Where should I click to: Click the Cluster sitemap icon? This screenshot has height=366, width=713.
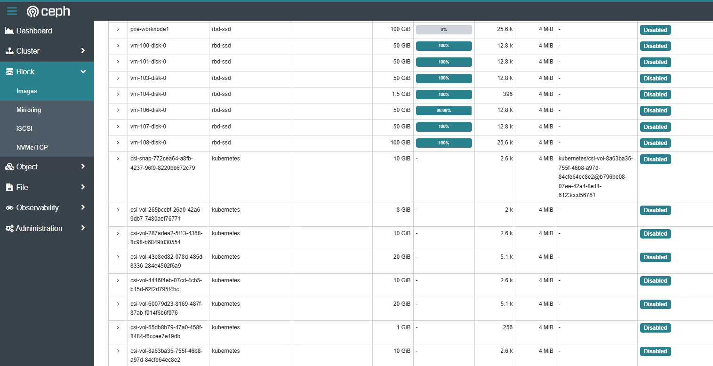[9, 51]
